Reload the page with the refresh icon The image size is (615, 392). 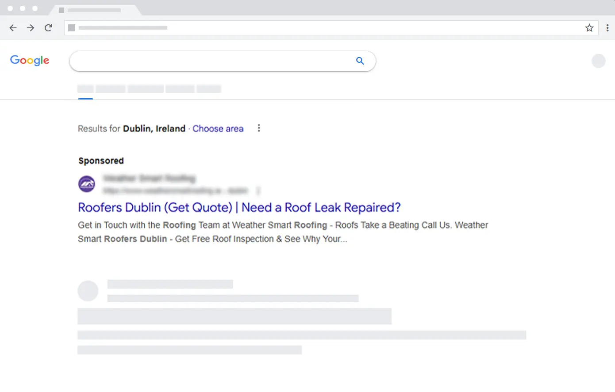pyautogui.click(x=48, y=28)
